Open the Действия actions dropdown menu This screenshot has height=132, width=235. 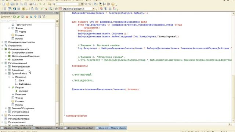coord(6,17)
